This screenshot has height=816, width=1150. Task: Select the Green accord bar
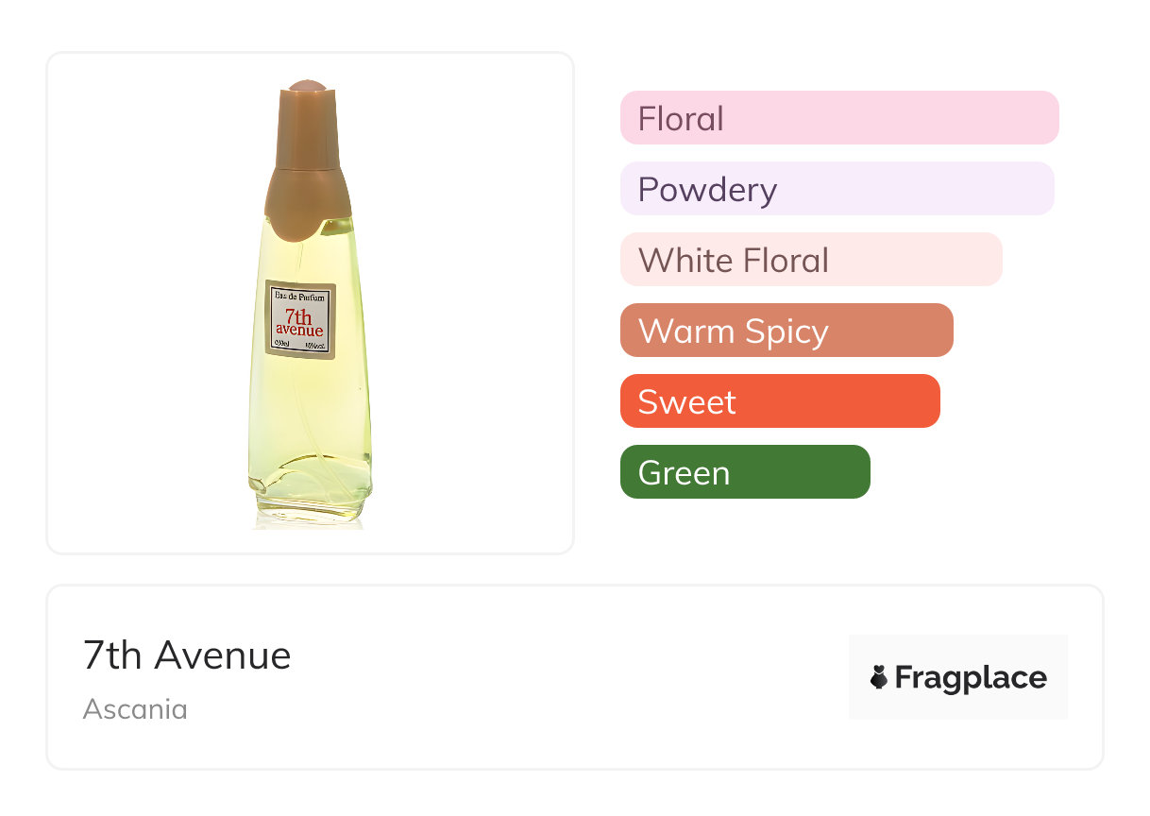pos(744,472)
